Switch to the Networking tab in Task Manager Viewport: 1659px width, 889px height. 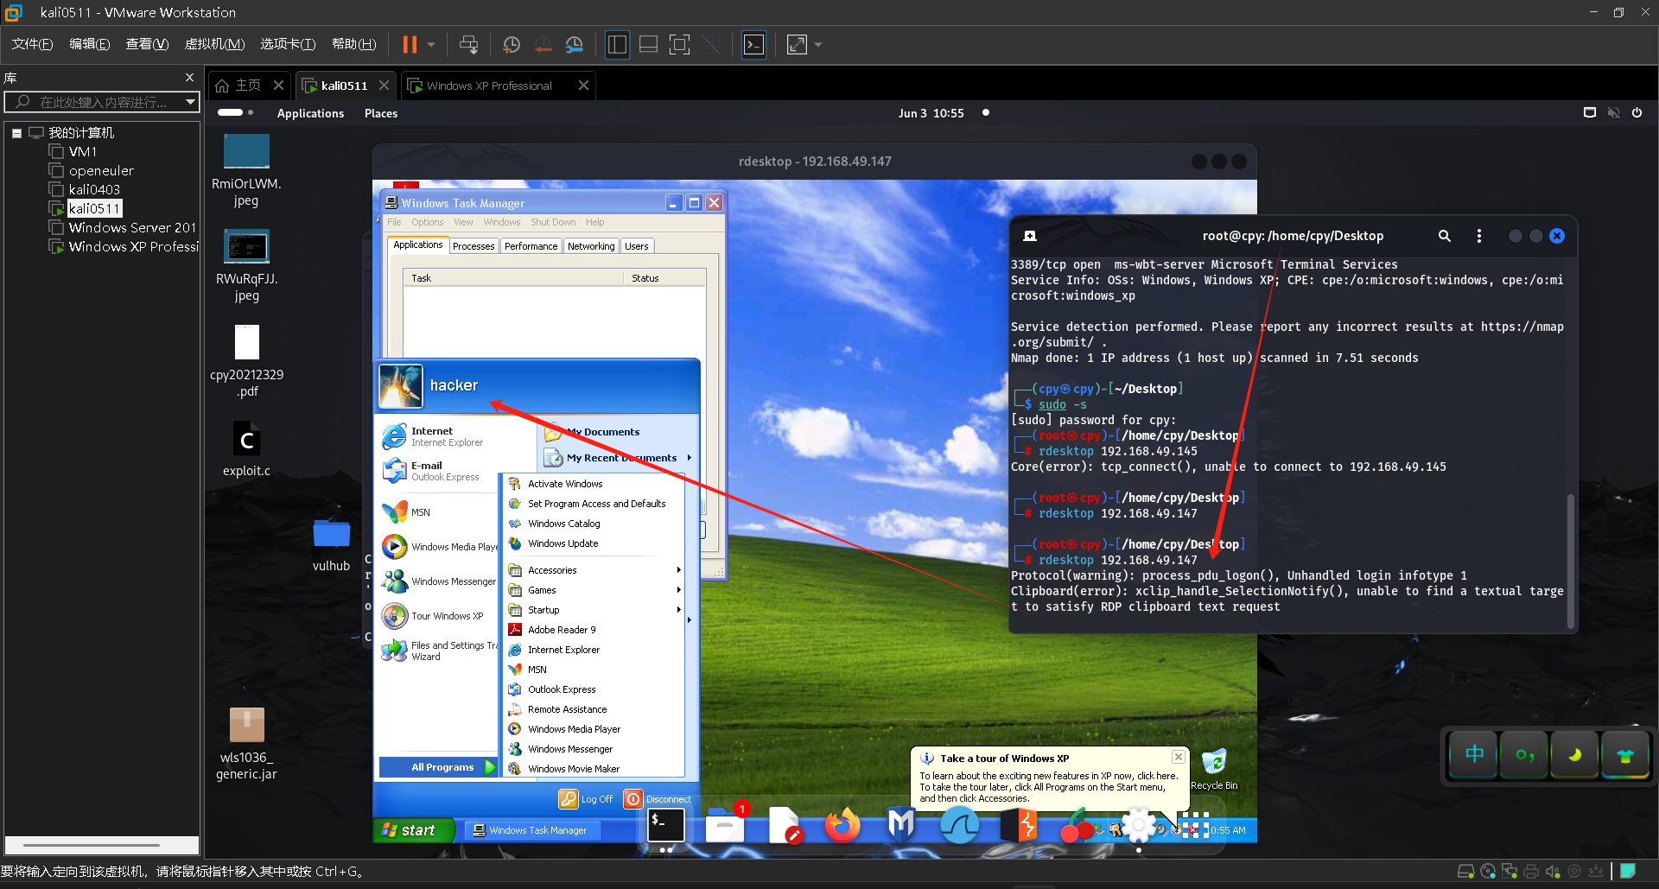(591, 246)
